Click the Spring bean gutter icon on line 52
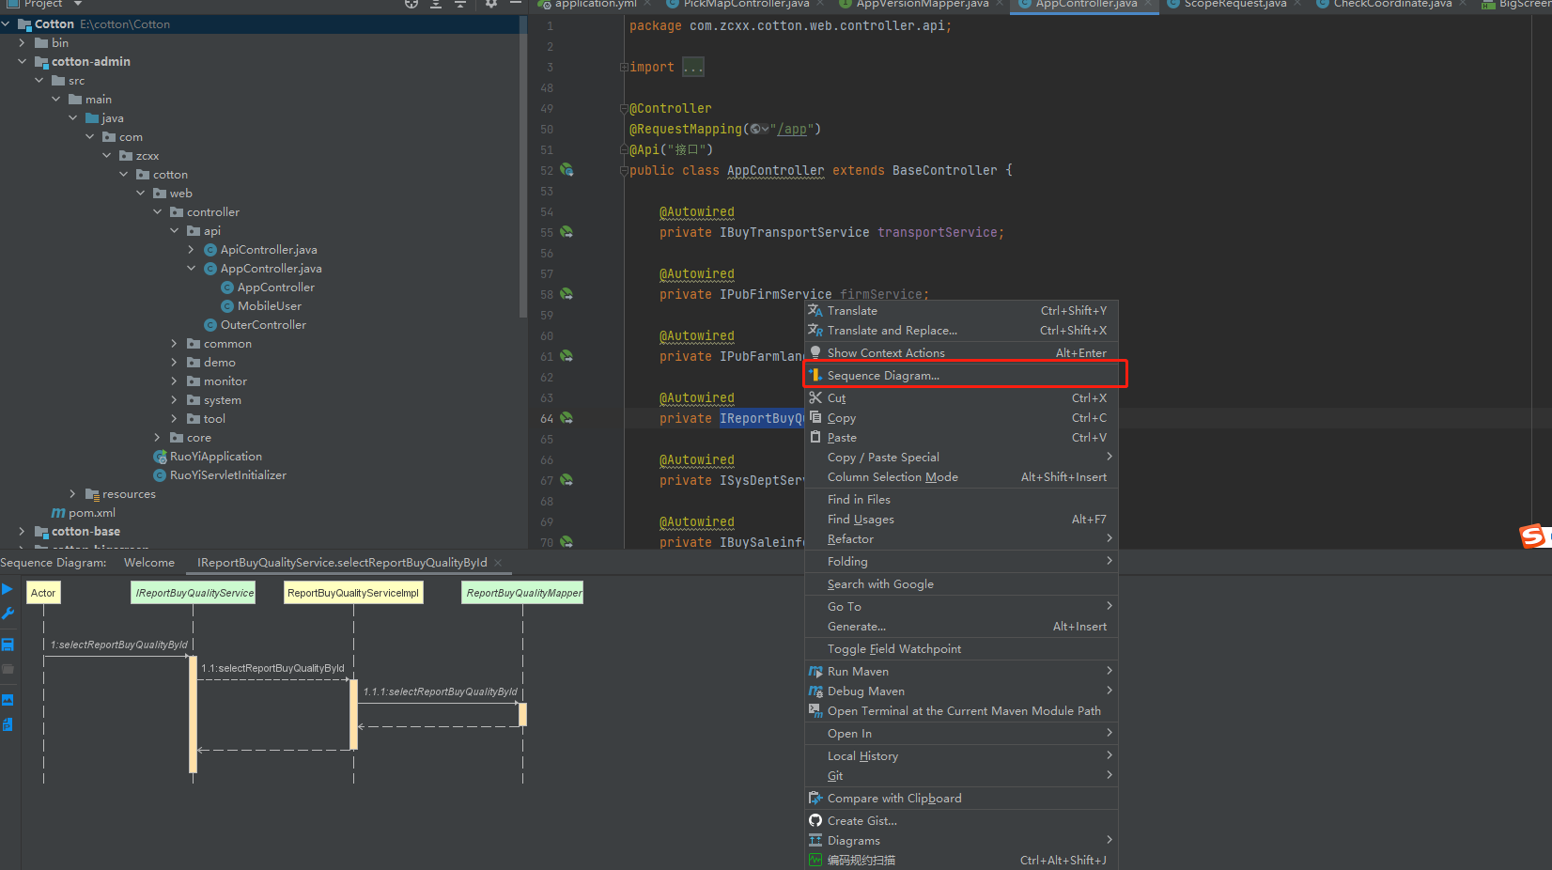Image resolution: width=1552 pixels, height=870 pixels. point(566,170)
